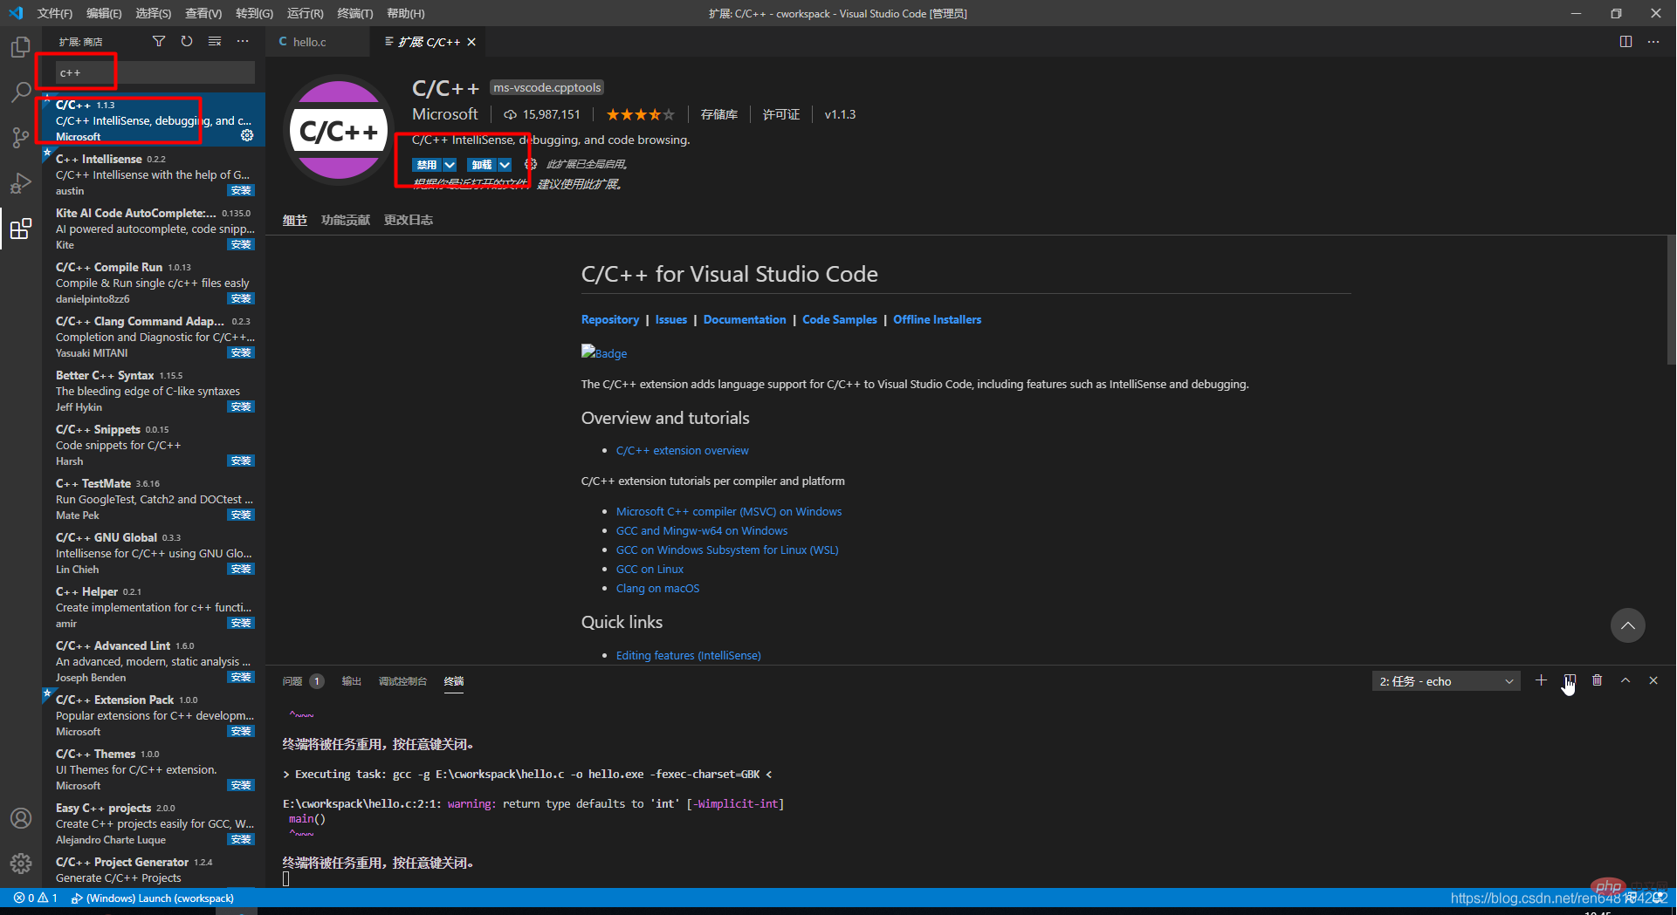Rate extension via the star rating
The image size is (1677, 915).
tap(640, 114)
